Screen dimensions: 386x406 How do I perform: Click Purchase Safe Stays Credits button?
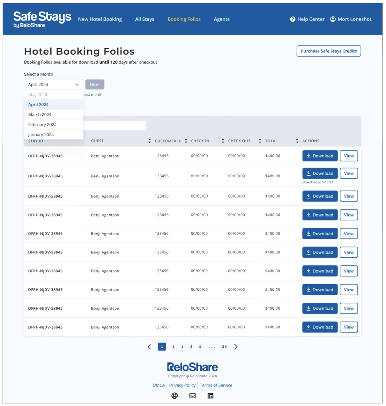coord(328,51)
